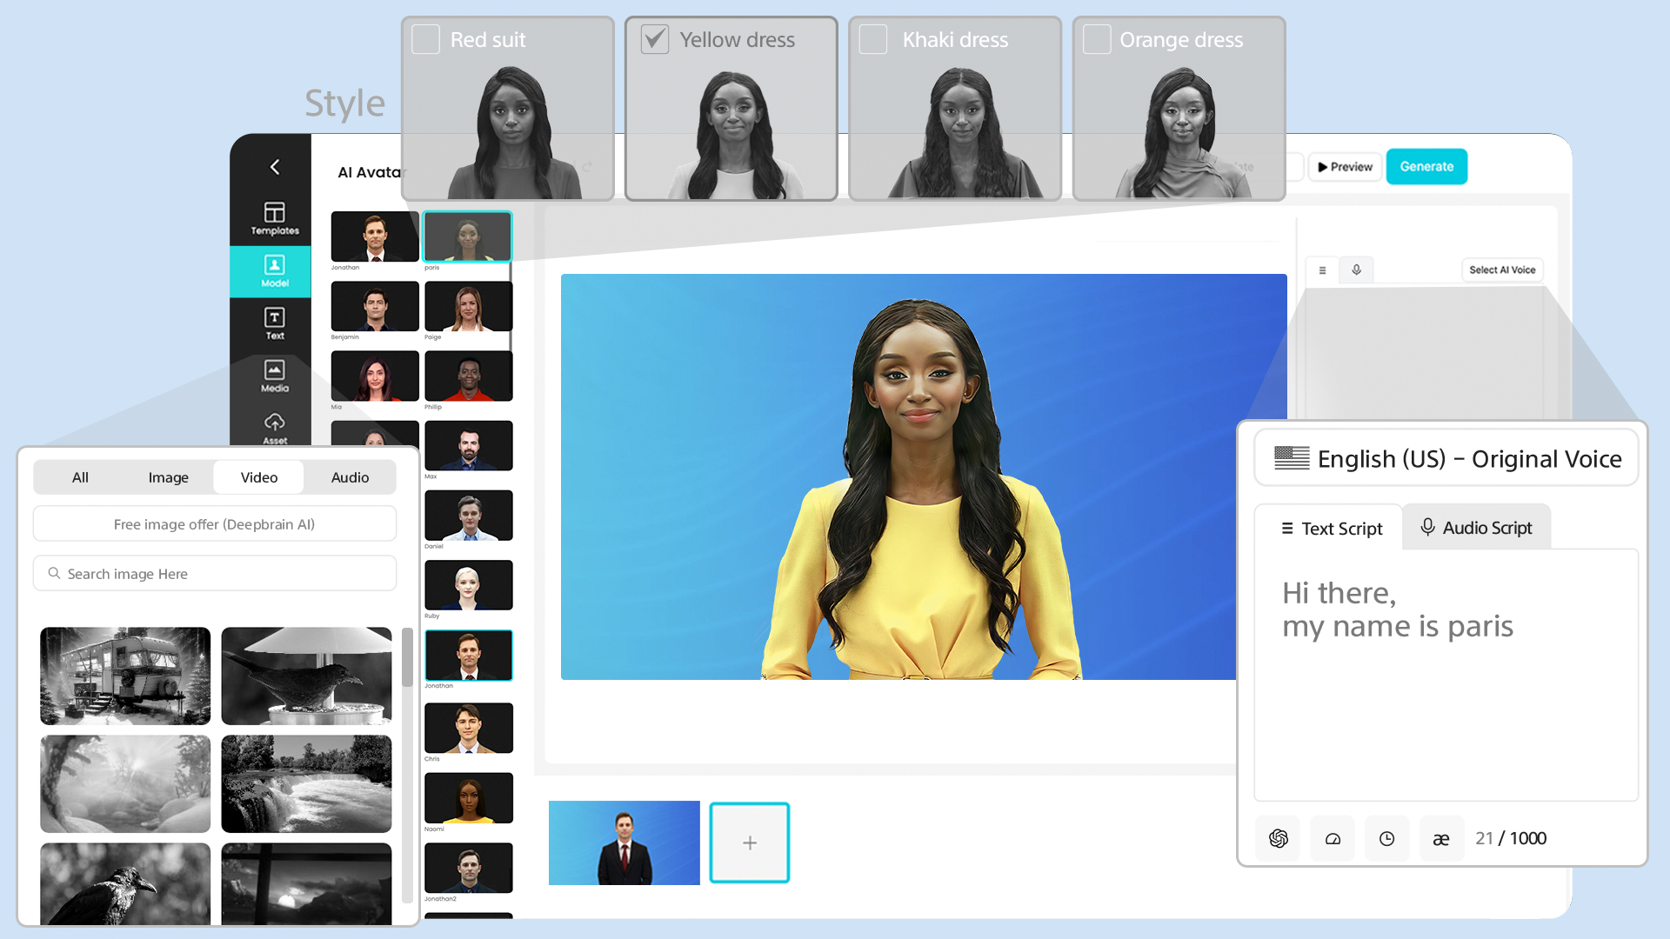Open the Asset upload icon
1670x939 pixels.
point(275,428)
